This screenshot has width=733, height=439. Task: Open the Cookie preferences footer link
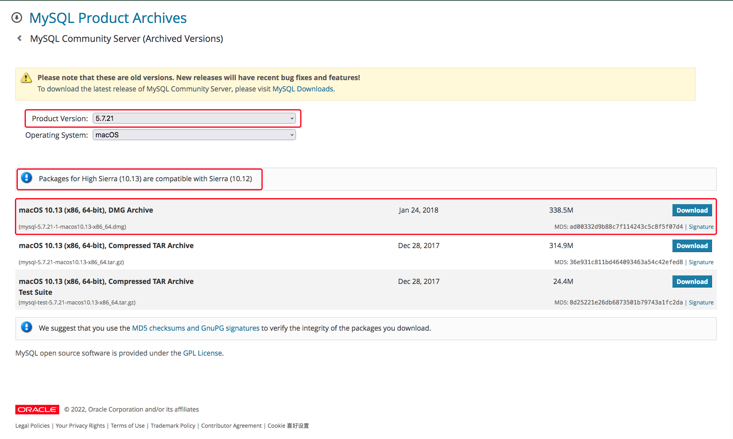288,426
